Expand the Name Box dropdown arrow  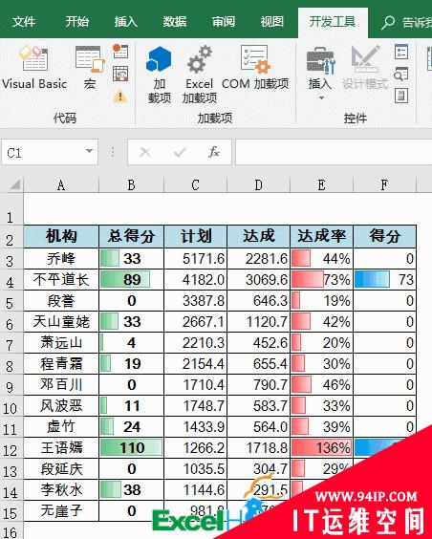[x=89, y=151]
